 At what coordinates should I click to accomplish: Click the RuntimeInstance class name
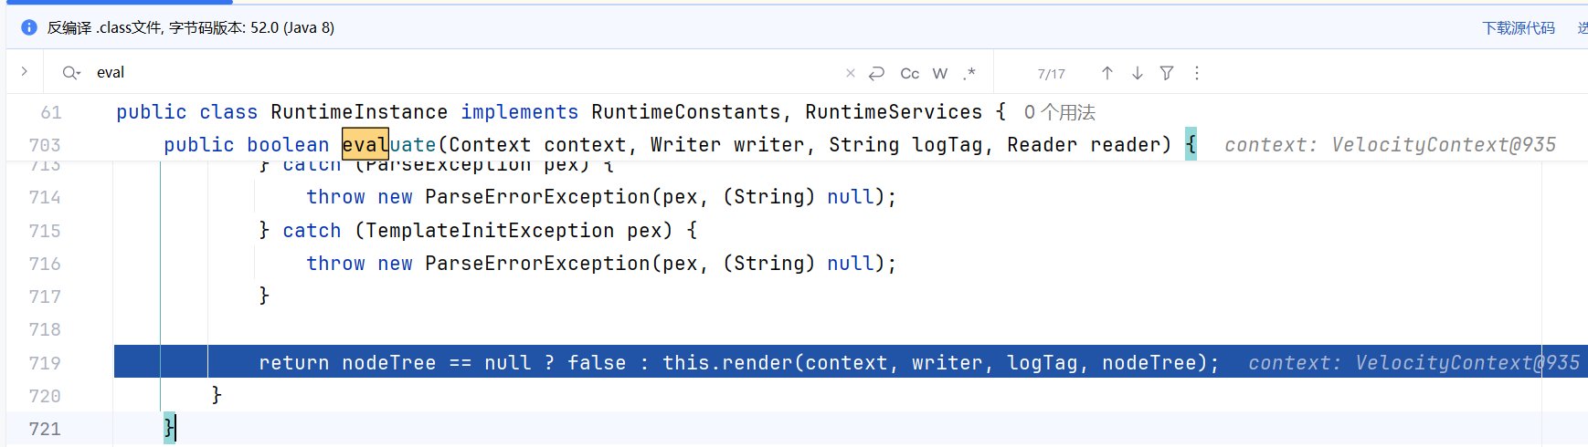click(x=359, y=112)
